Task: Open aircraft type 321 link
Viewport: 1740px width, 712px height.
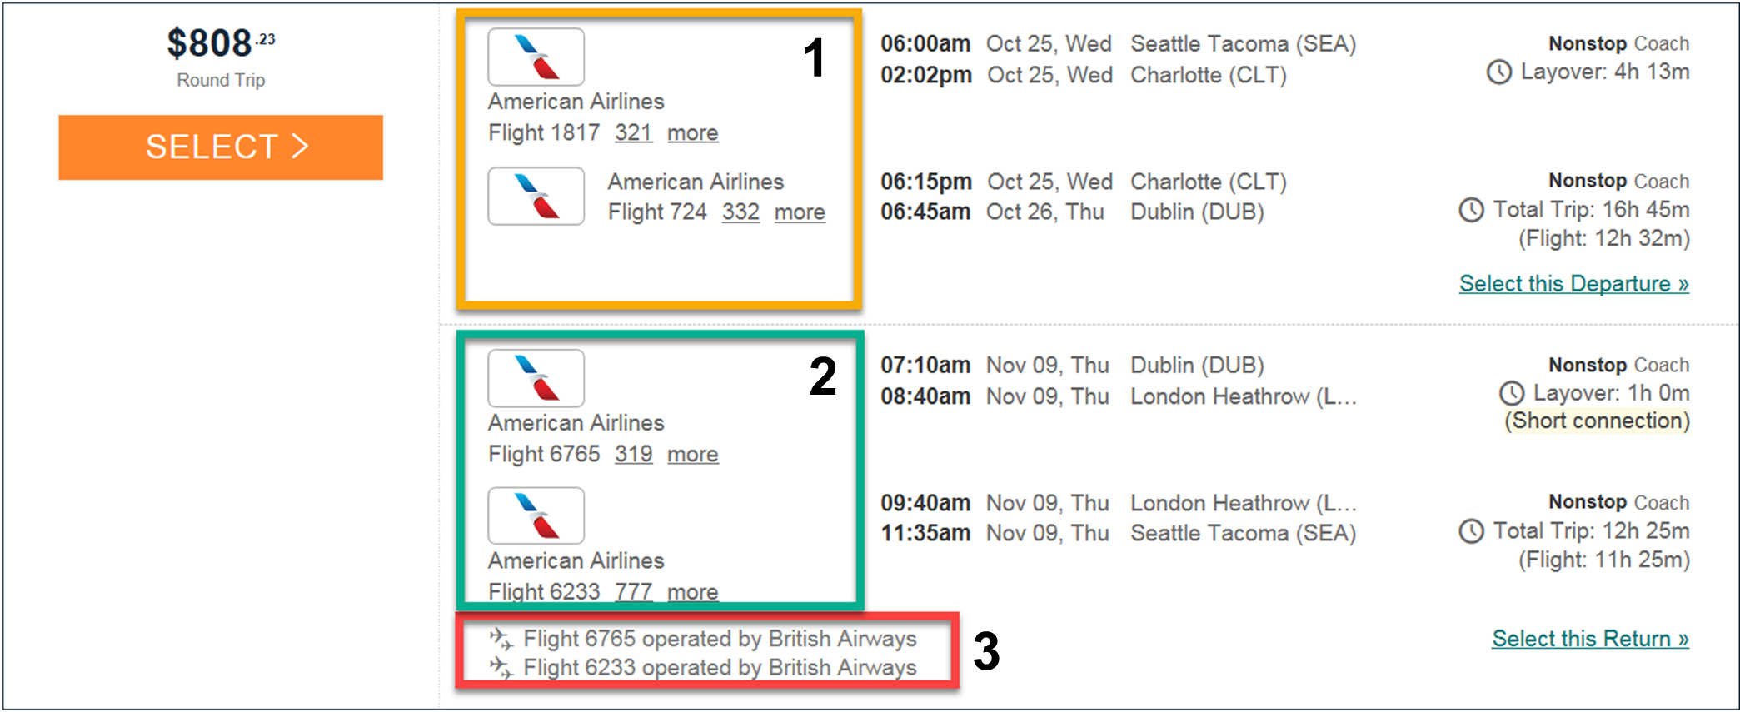Action: (633, 133)
